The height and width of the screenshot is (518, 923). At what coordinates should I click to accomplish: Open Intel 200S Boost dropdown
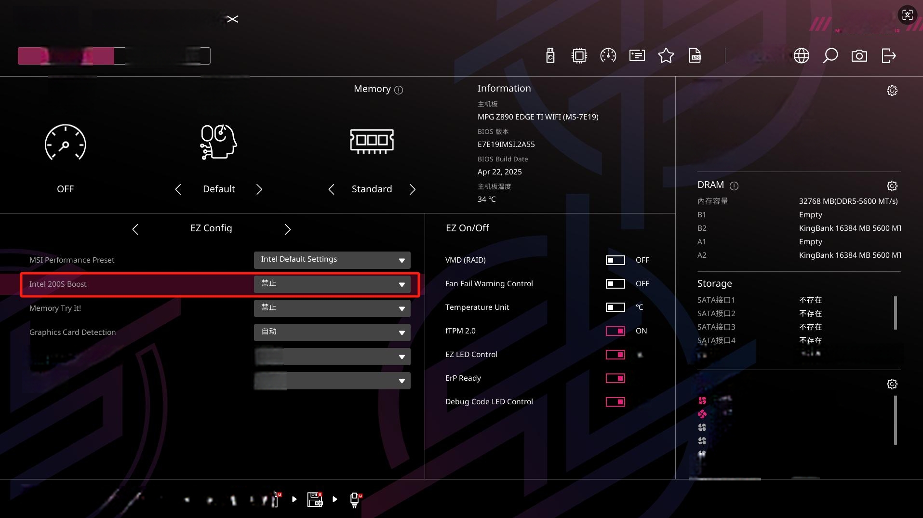(332, 284)
